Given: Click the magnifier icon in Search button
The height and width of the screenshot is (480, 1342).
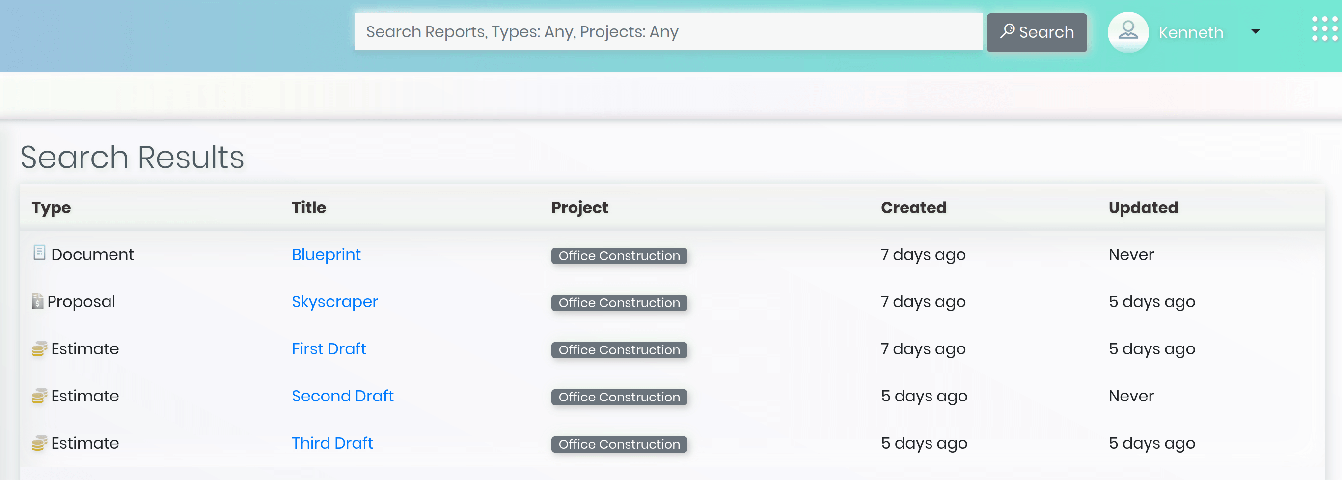Looking at the screenshot, I should pos(1007,31).
